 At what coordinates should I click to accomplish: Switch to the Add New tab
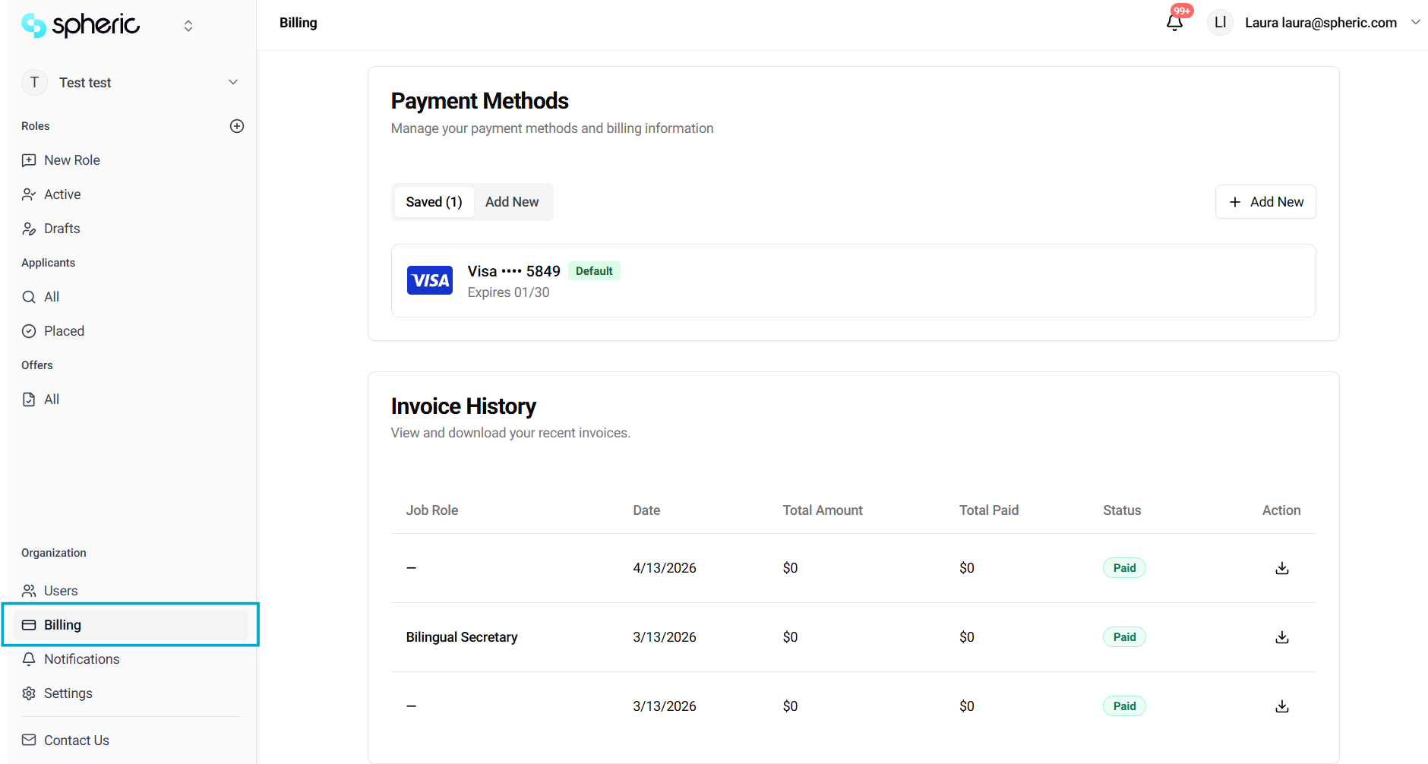[512, 202]
